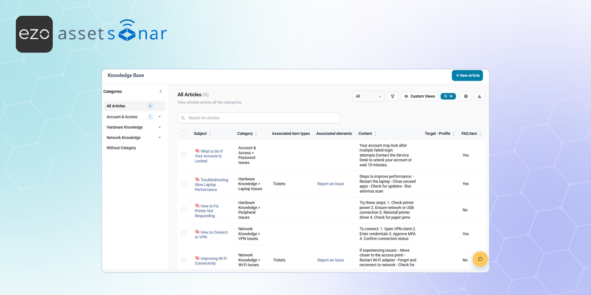Sort by Content column arrows
Viewport: 591px width, 295px height.
coord(375,134)
